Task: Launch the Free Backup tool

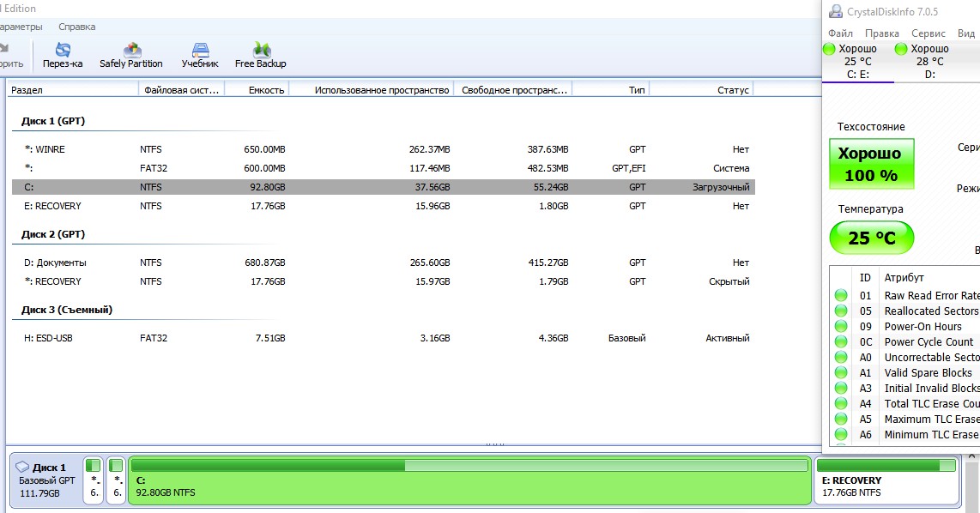Action: pos(261,51)
